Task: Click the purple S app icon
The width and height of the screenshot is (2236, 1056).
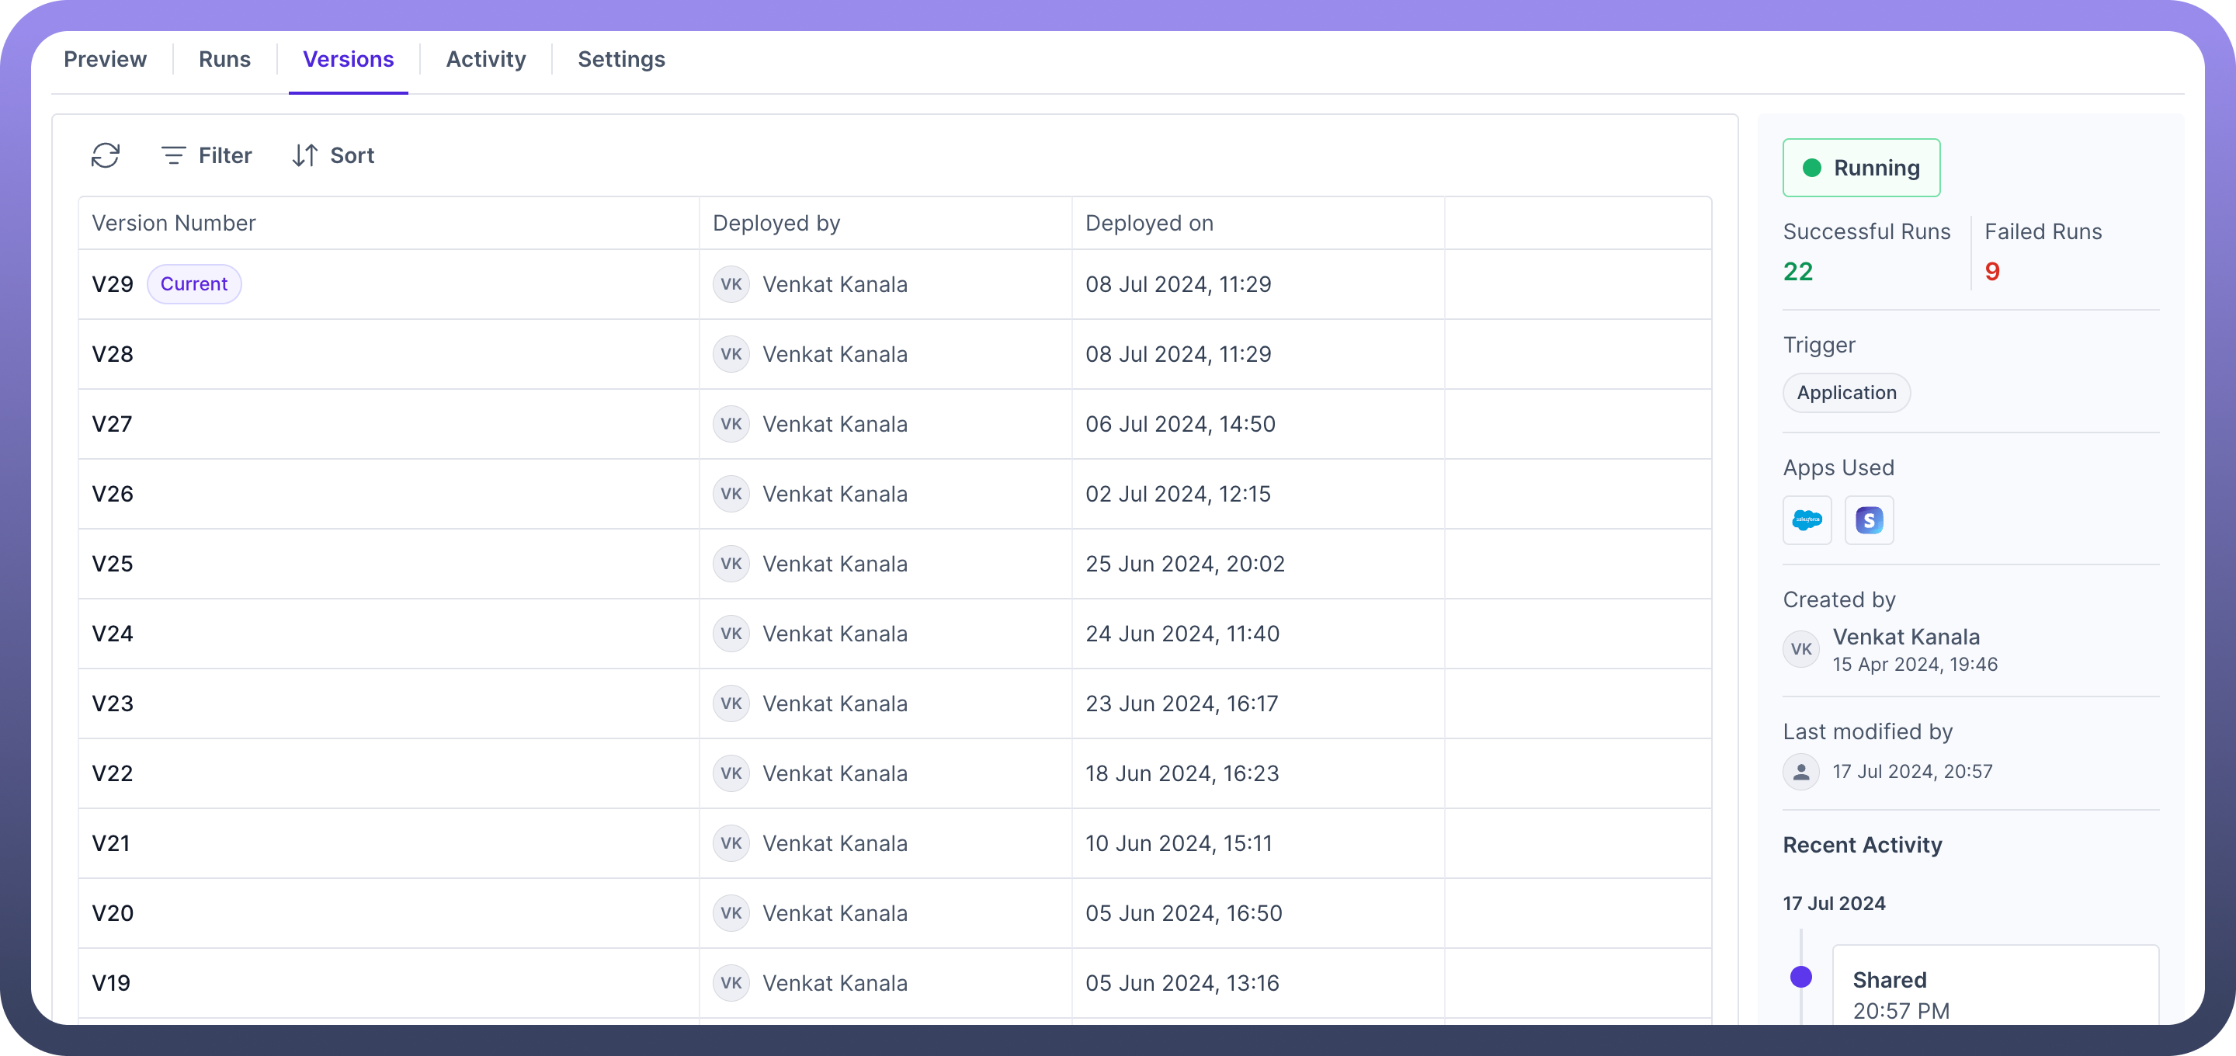Action: tap(1869, 520)
